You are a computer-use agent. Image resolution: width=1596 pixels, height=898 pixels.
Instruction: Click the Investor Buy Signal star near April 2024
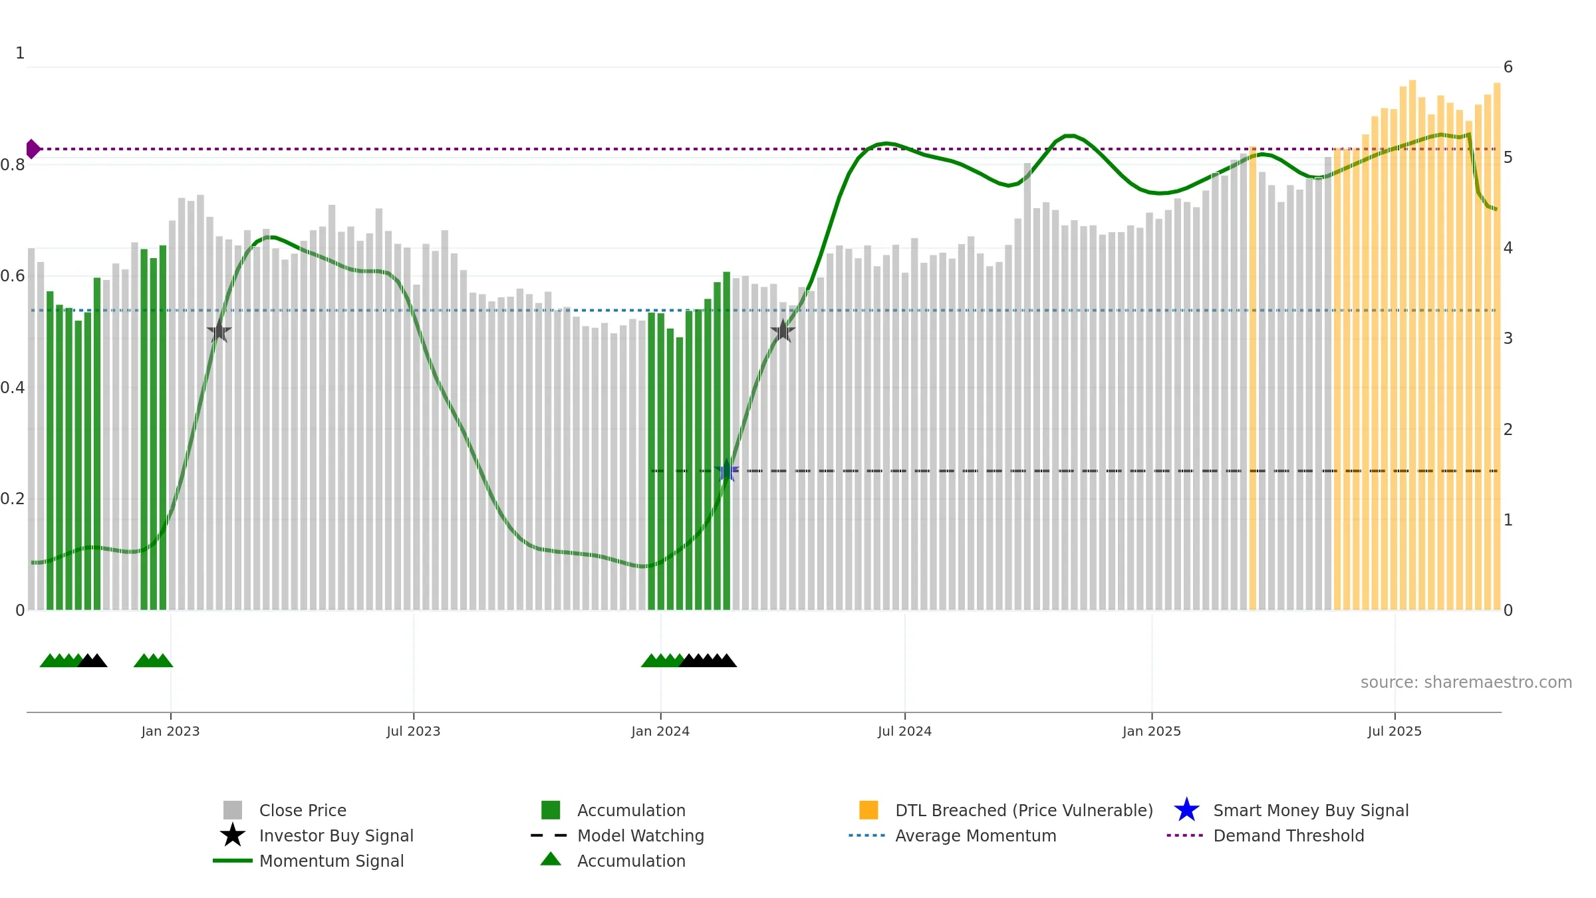coord(783,331)
